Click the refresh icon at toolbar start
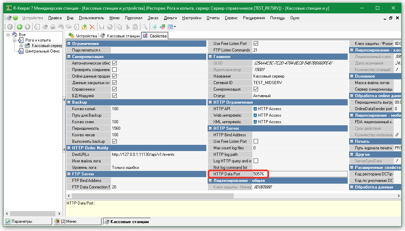This screenshot has height=231, width=405. [10, 27]
